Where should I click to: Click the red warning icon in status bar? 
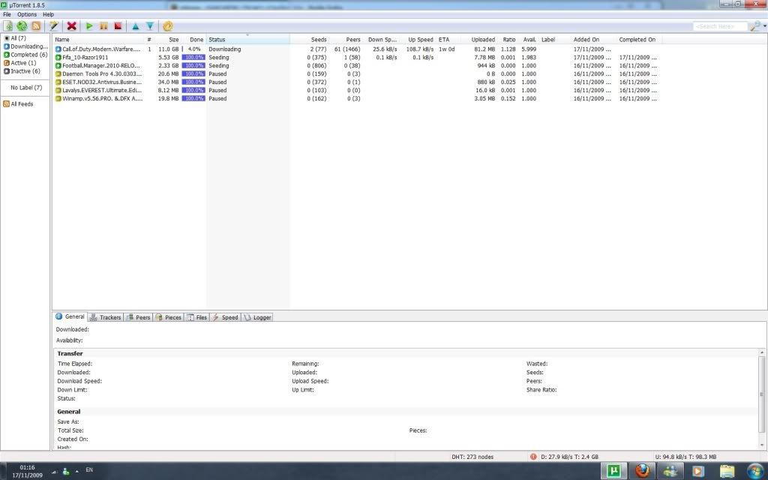[533, 457]
